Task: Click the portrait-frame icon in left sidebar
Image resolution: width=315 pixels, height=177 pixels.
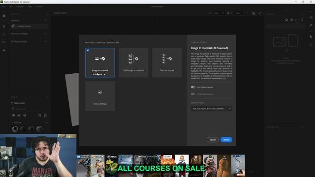Action: 4,34
